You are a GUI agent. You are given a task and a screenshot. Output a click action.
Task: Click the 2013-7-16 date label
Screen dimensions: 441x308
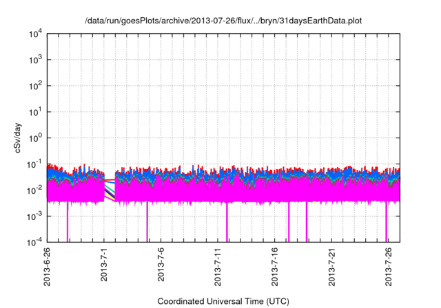(x=274, y=267)
